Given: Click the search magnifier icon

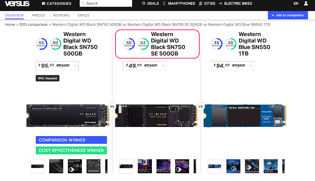Looking at the screenshot, I should [x=83, y=3].
